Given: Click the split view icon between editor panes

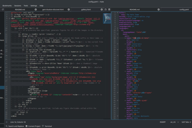Looking at the screenshot, I should click(109, 10).
